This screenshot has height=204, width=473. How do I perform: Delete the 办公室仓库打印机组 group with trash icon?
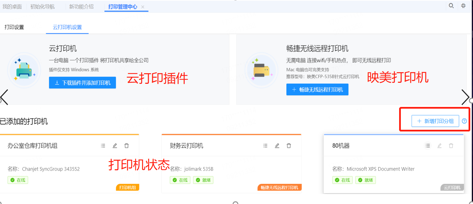127,146
